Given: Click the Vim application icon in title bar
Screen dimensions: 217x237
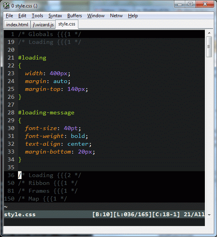Looking at the screenshot, I should [x=6, y=6].
